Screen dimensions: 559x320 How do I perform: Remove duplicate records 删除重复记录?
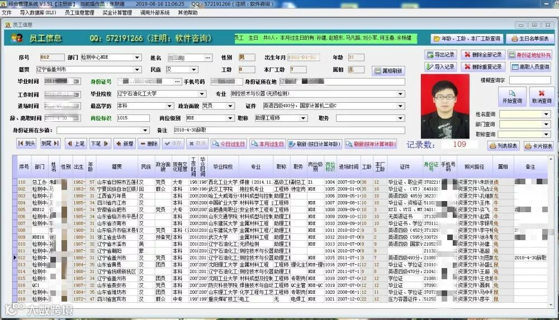pos(483,66)
